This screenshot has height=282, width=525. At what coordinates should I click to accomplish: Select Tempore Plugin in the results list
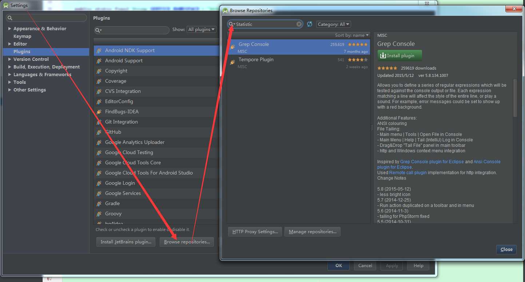[298, 63]
